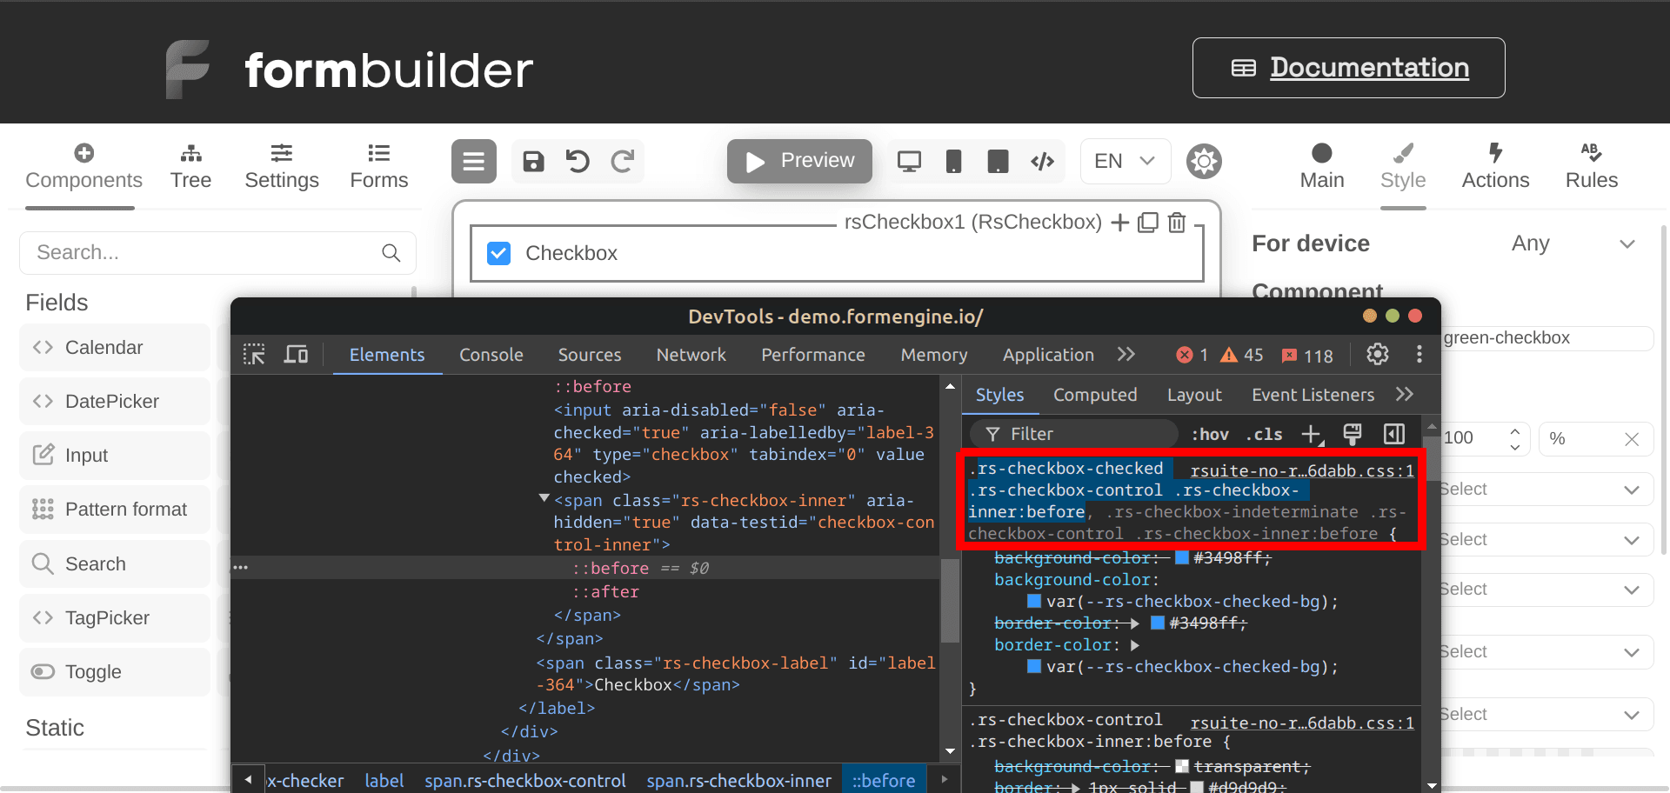Duplicate rsCheckbox1 using the copy icon
Image resolution: width=1670 pixels, height=793 pixels.
tap(1147, 223)
